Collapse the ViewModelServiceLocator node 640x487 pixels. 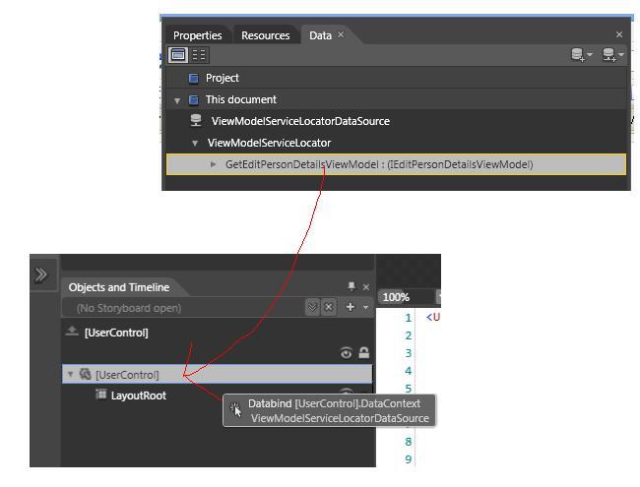(195, 143)
